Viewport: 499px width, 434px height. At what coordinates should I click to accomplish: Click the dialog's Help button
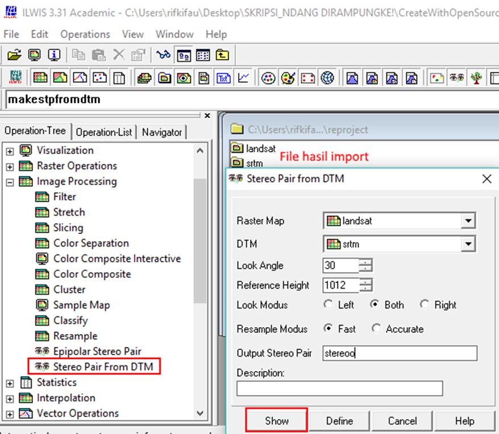(465, 420)
